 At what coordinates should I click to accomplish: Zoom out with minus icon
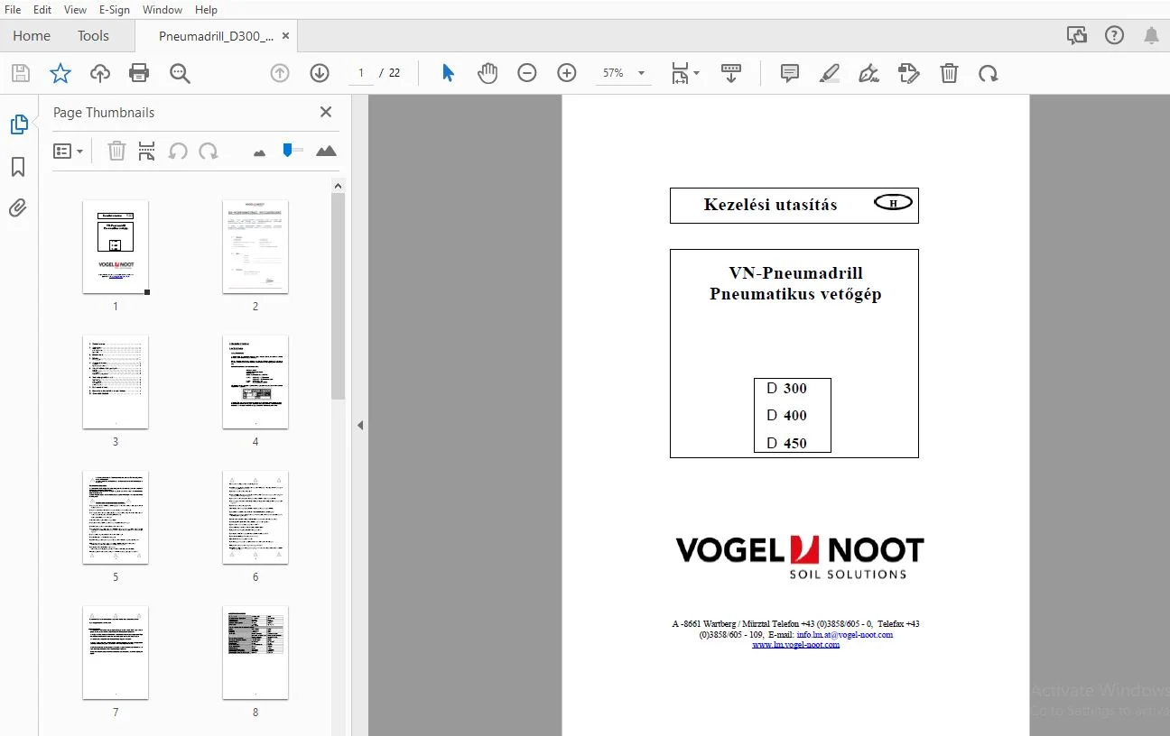pos(527,73)
